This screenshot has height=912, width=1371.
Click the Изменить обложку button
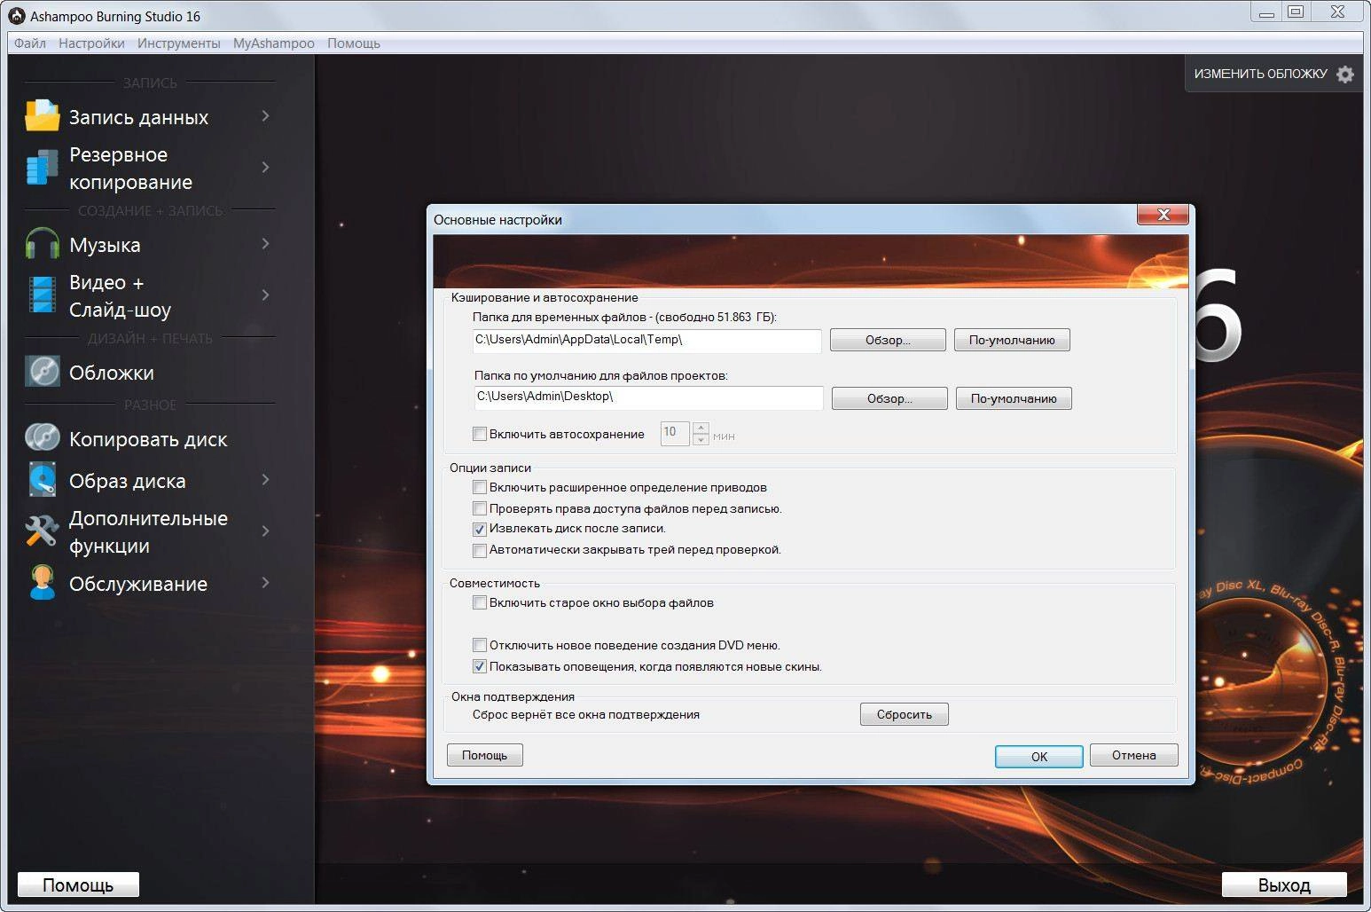tap(1273, 74)
